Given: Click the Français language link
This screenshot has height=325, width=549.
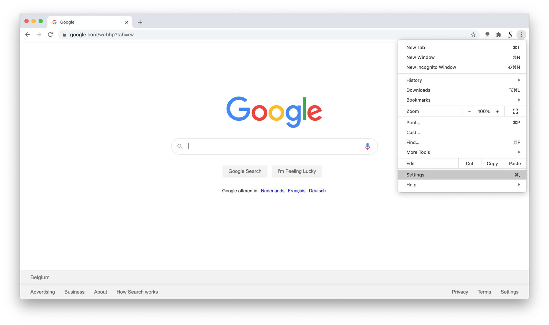Looking at the screenshot, I should coord(296,191).
